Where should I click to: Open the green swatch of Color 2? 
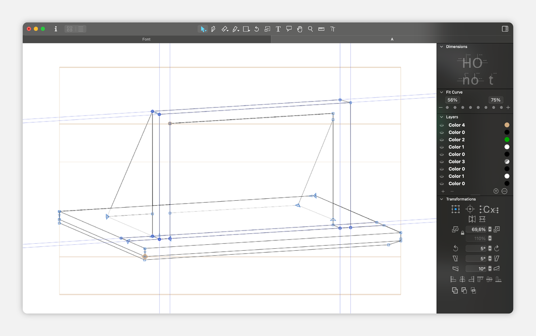point(507,140)
